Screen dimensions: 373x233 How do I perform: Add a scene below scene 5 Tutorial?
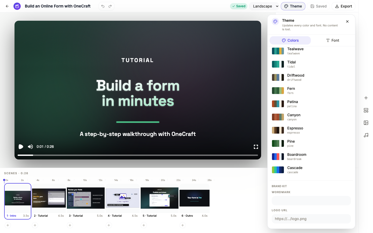coord(144,225)
